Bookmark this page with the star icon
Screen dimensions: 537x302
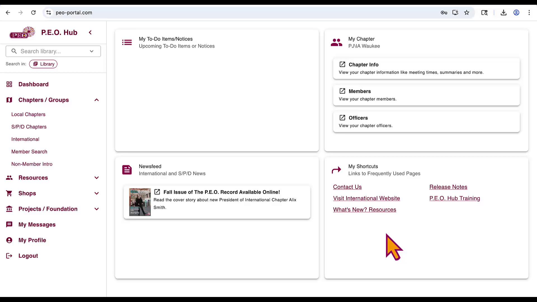pyautogui.click(x=467, y=13)
